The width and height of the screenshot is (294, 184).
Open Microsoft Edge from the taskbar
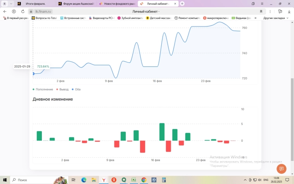pos(84,180)
